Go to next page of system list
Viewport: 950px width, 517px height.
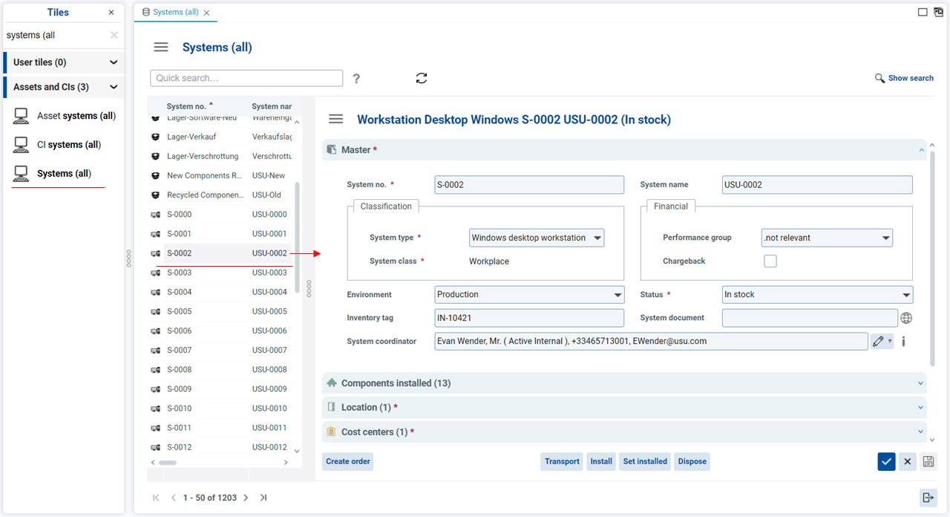point(246,498)
